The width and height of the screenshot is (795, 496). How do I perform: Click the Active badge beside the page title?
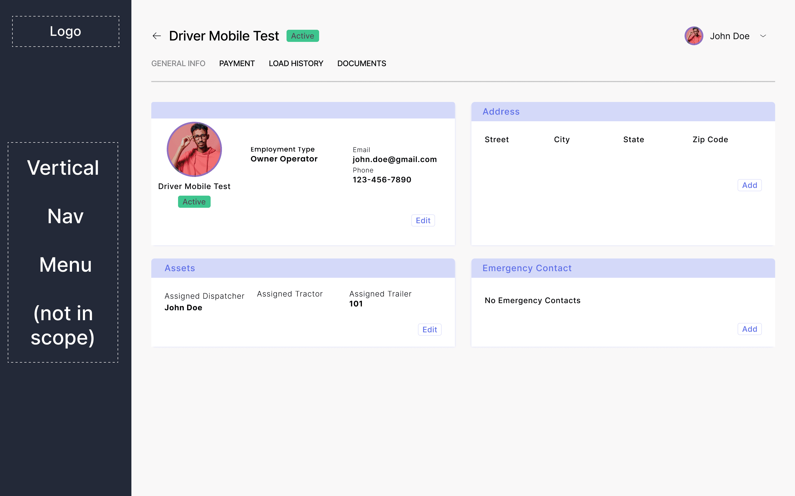pos(302,36)
